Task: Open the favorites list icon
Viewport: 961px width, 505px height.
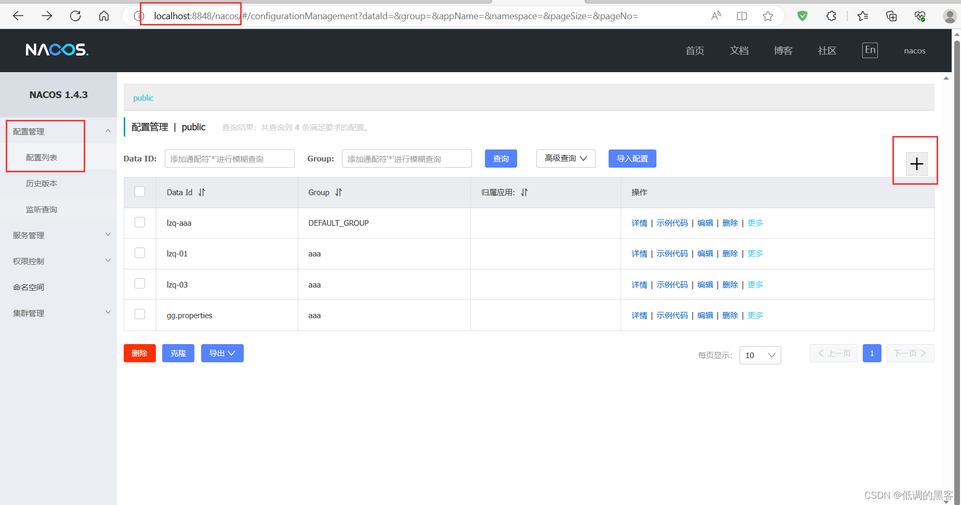Action: (863, 16)
